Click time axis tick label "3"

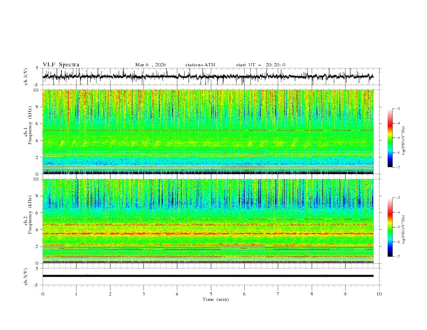coord(143,294)
